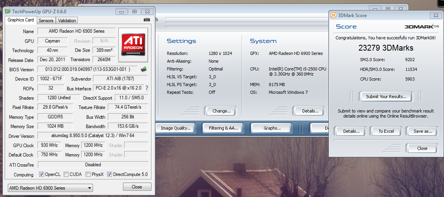This screenshot has width=444, height=197.
Task: Switch to the Validation tab
Action: click(x=67, y=21)
